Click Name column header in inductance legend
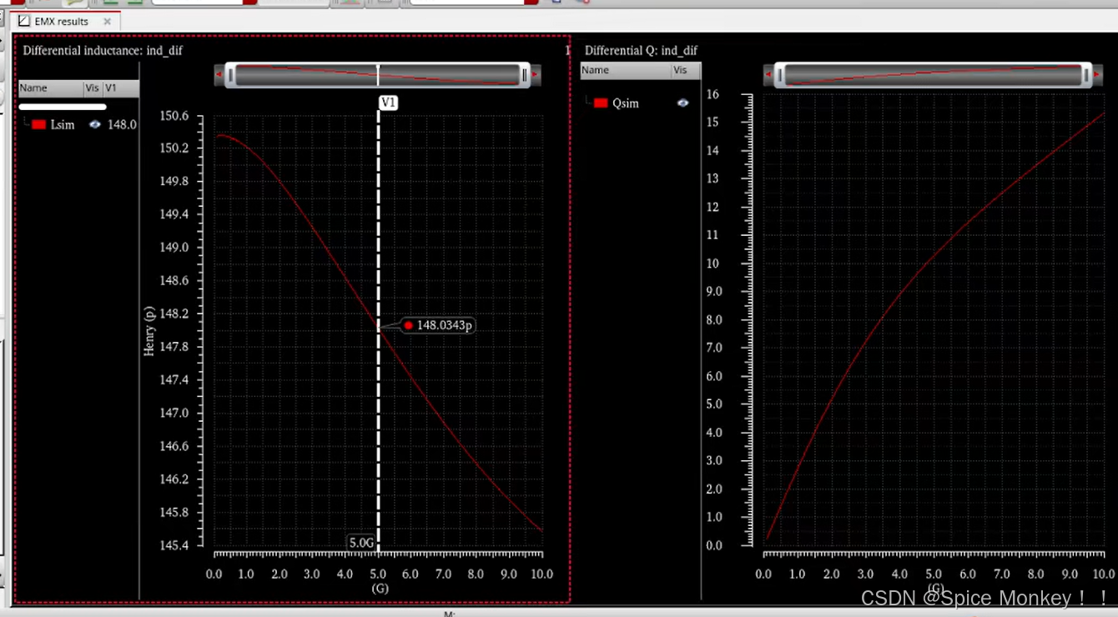Screen dimensions: 1118x617 pos(51,88)
